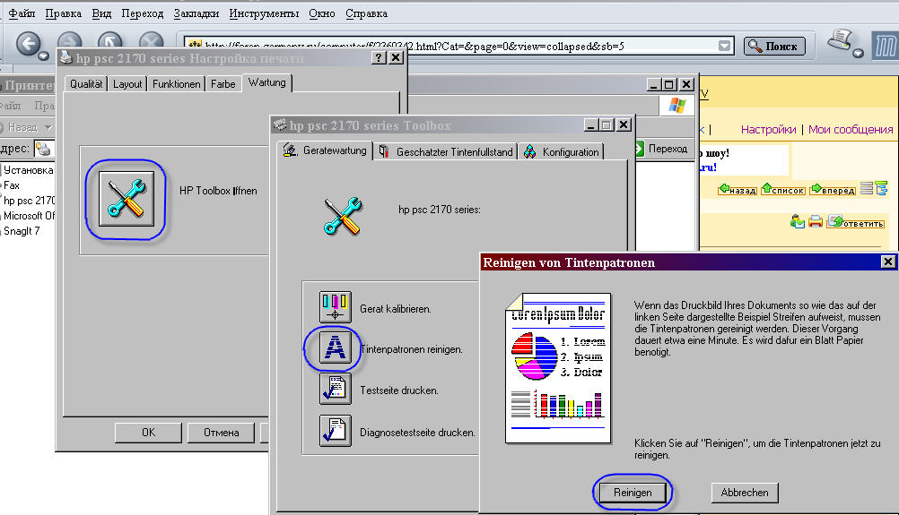Viewport: 899px width, 515px height.
Task: Open the Правка menu
Action: click(63, 13)
